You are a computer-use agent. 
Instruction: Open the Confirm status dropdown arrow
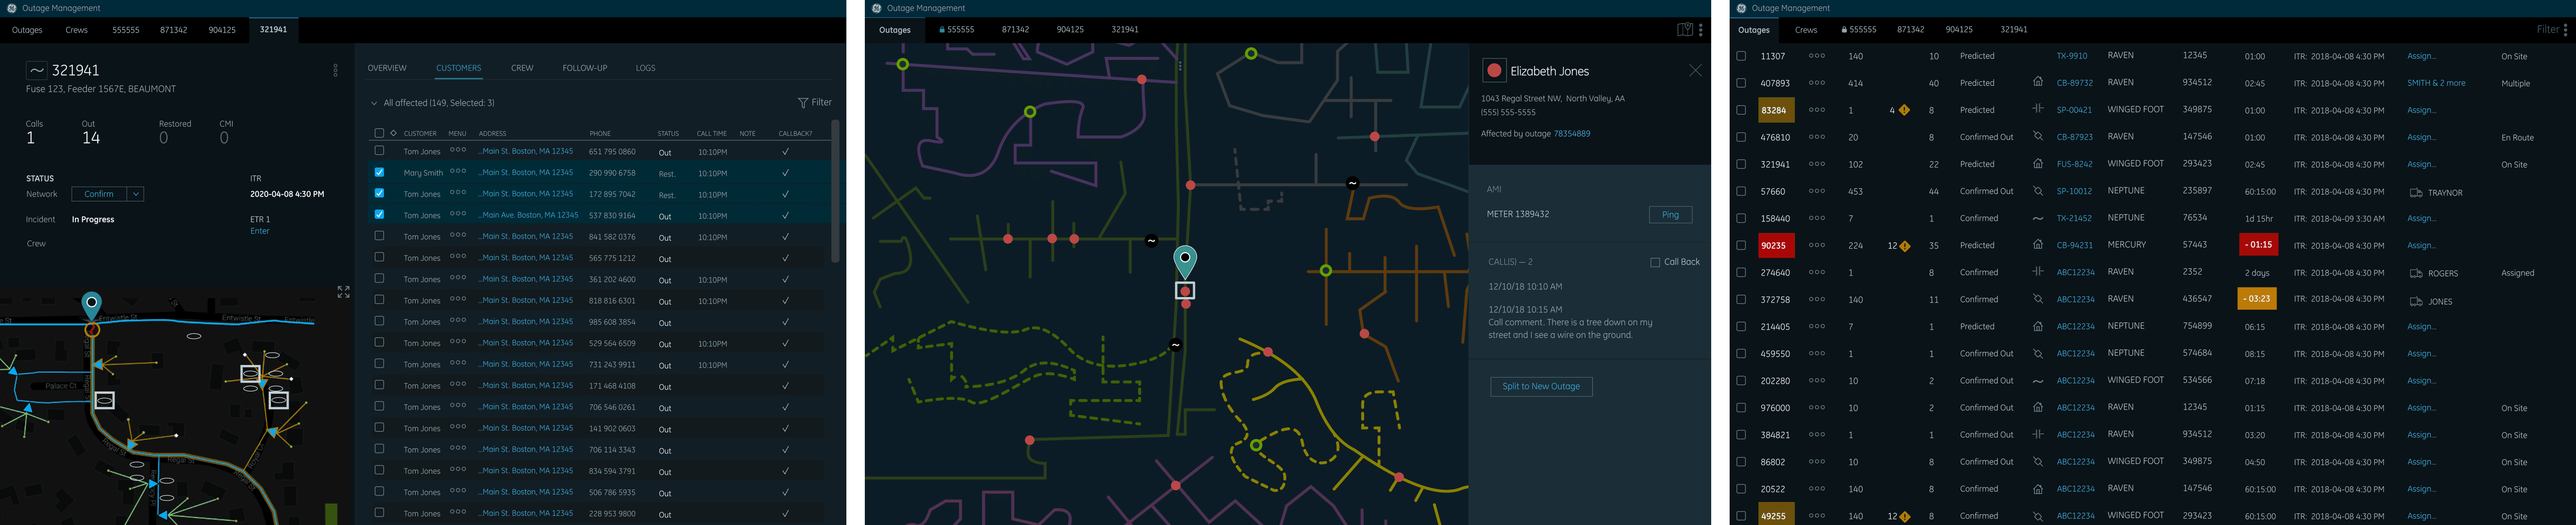pos(136,195)
